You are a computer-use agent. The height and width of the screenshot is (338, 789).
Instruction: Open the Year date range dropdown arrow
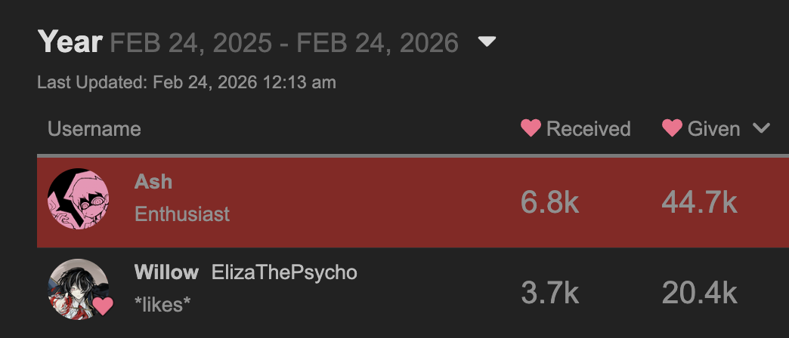pyautogui.click(x=487, y=42)
